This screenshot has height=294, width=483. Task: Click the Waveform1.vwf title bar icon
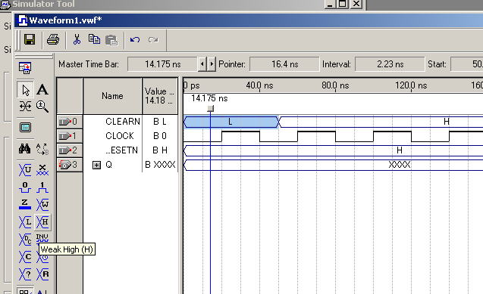(23, 20)
